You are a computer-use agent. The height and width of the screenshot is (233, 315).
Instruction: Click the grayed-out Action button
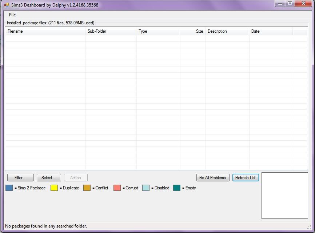[x=75, y=177]
